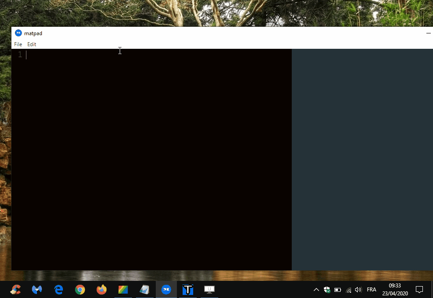
Task: Open the Edit menu in matpad
Action: pos(32,44)
